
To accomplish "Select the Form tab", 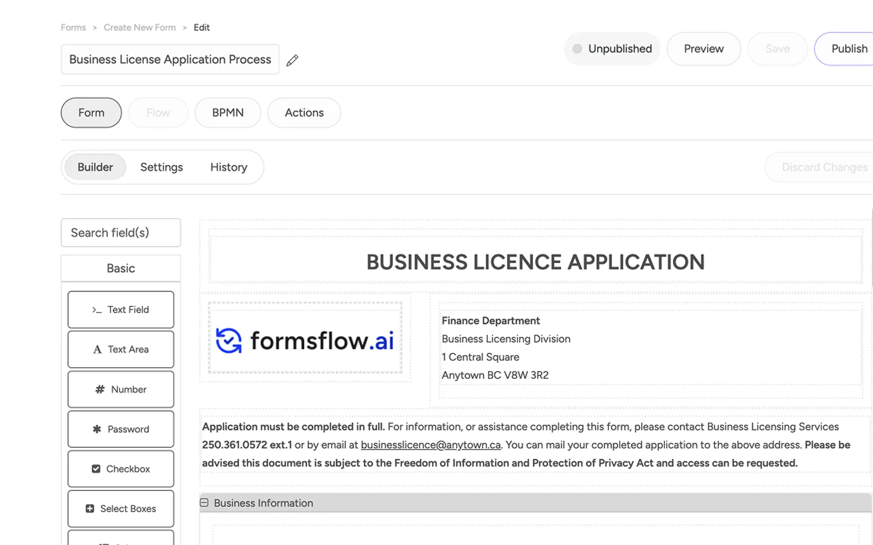I will [91, 113].
